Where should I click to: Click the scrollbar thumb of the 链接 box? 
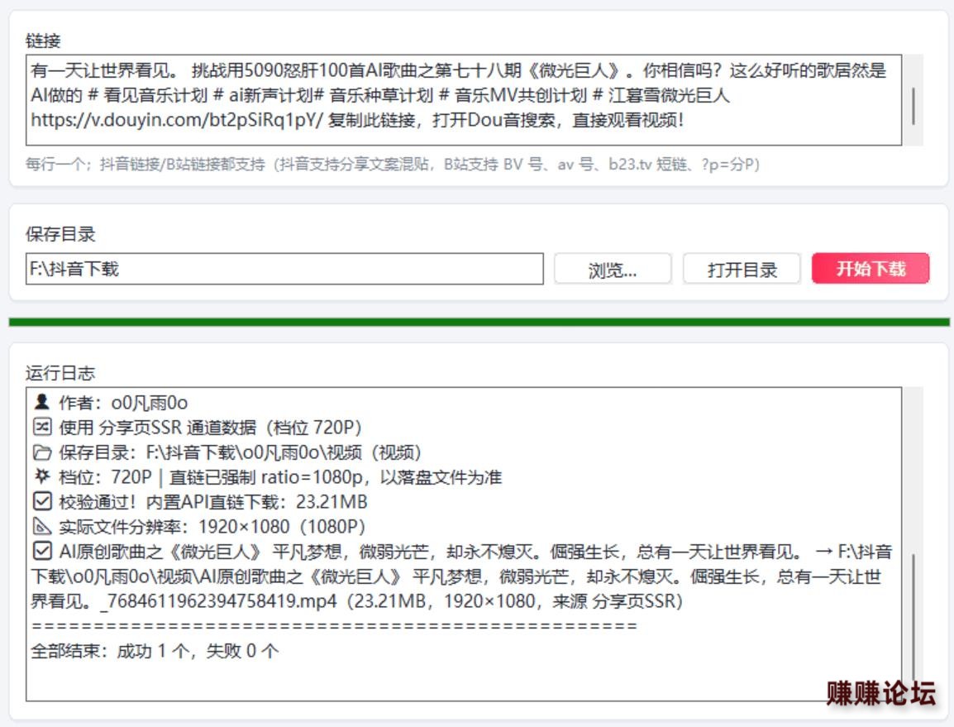(x=913, y=106)
